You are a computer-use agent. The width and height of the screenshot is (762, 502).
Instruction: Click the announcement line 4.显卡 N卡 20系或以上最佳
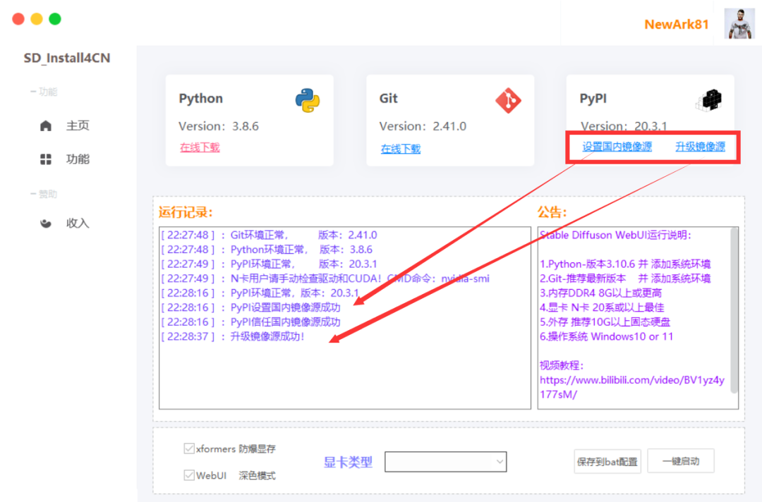[602, 307]
